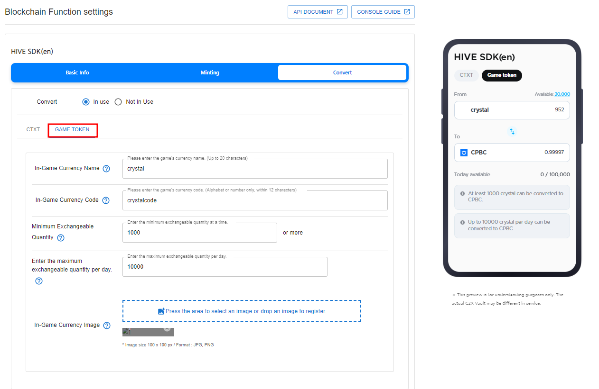Click the 'crystal' From field in preview

coord(512,110)
